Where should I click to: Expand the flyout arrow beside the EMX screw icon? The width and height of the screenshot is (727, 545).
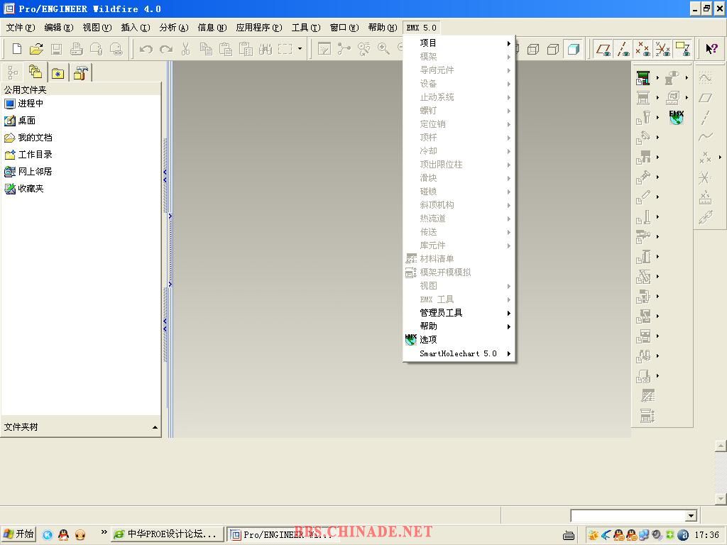click(x=657, y=177)
